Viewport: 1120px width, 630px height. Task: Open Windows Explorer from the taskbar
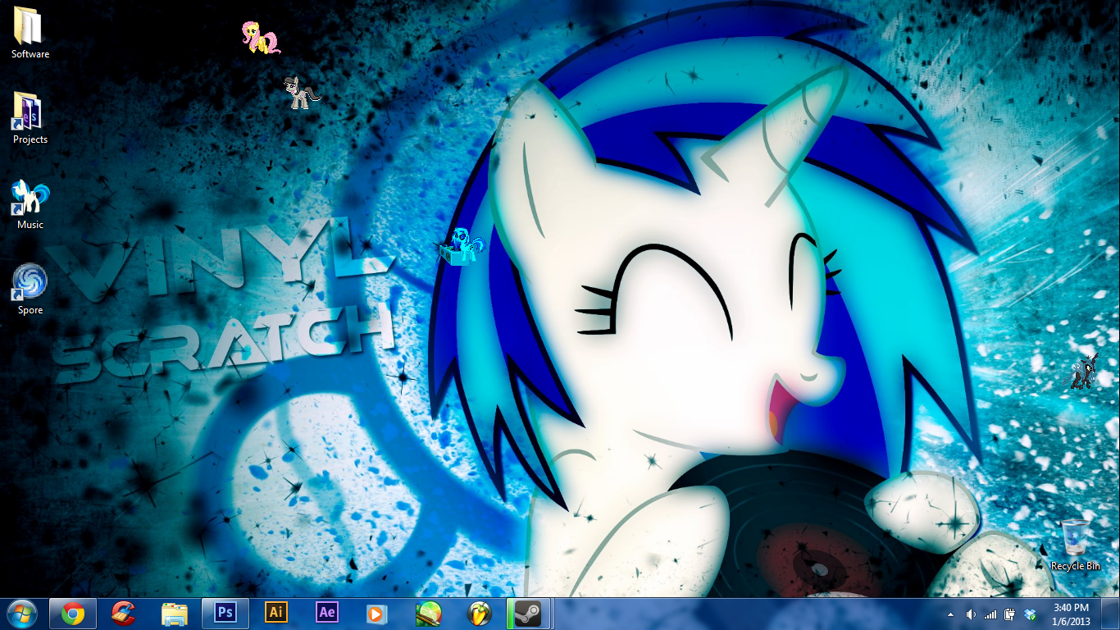click(x=175, y=613)
